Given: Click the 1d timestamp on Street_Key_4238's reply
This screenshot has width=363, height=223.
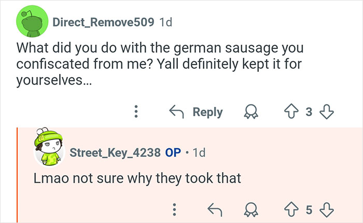Looking at the screenshot, I should tap(199, 152).
